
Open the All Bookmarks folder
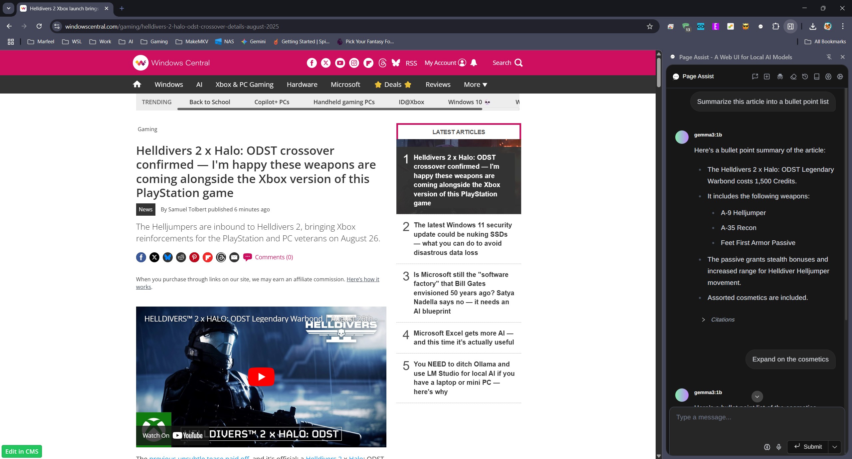(x=825, y=42)
